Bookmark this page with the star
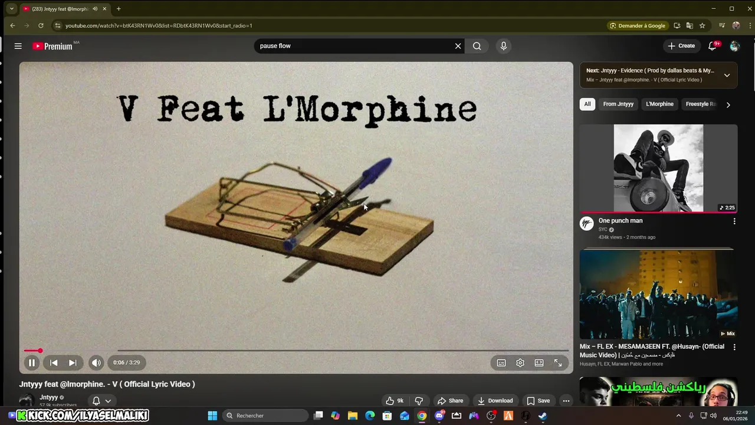The width and height of the screenshot is (755, 425). [702, 26]
